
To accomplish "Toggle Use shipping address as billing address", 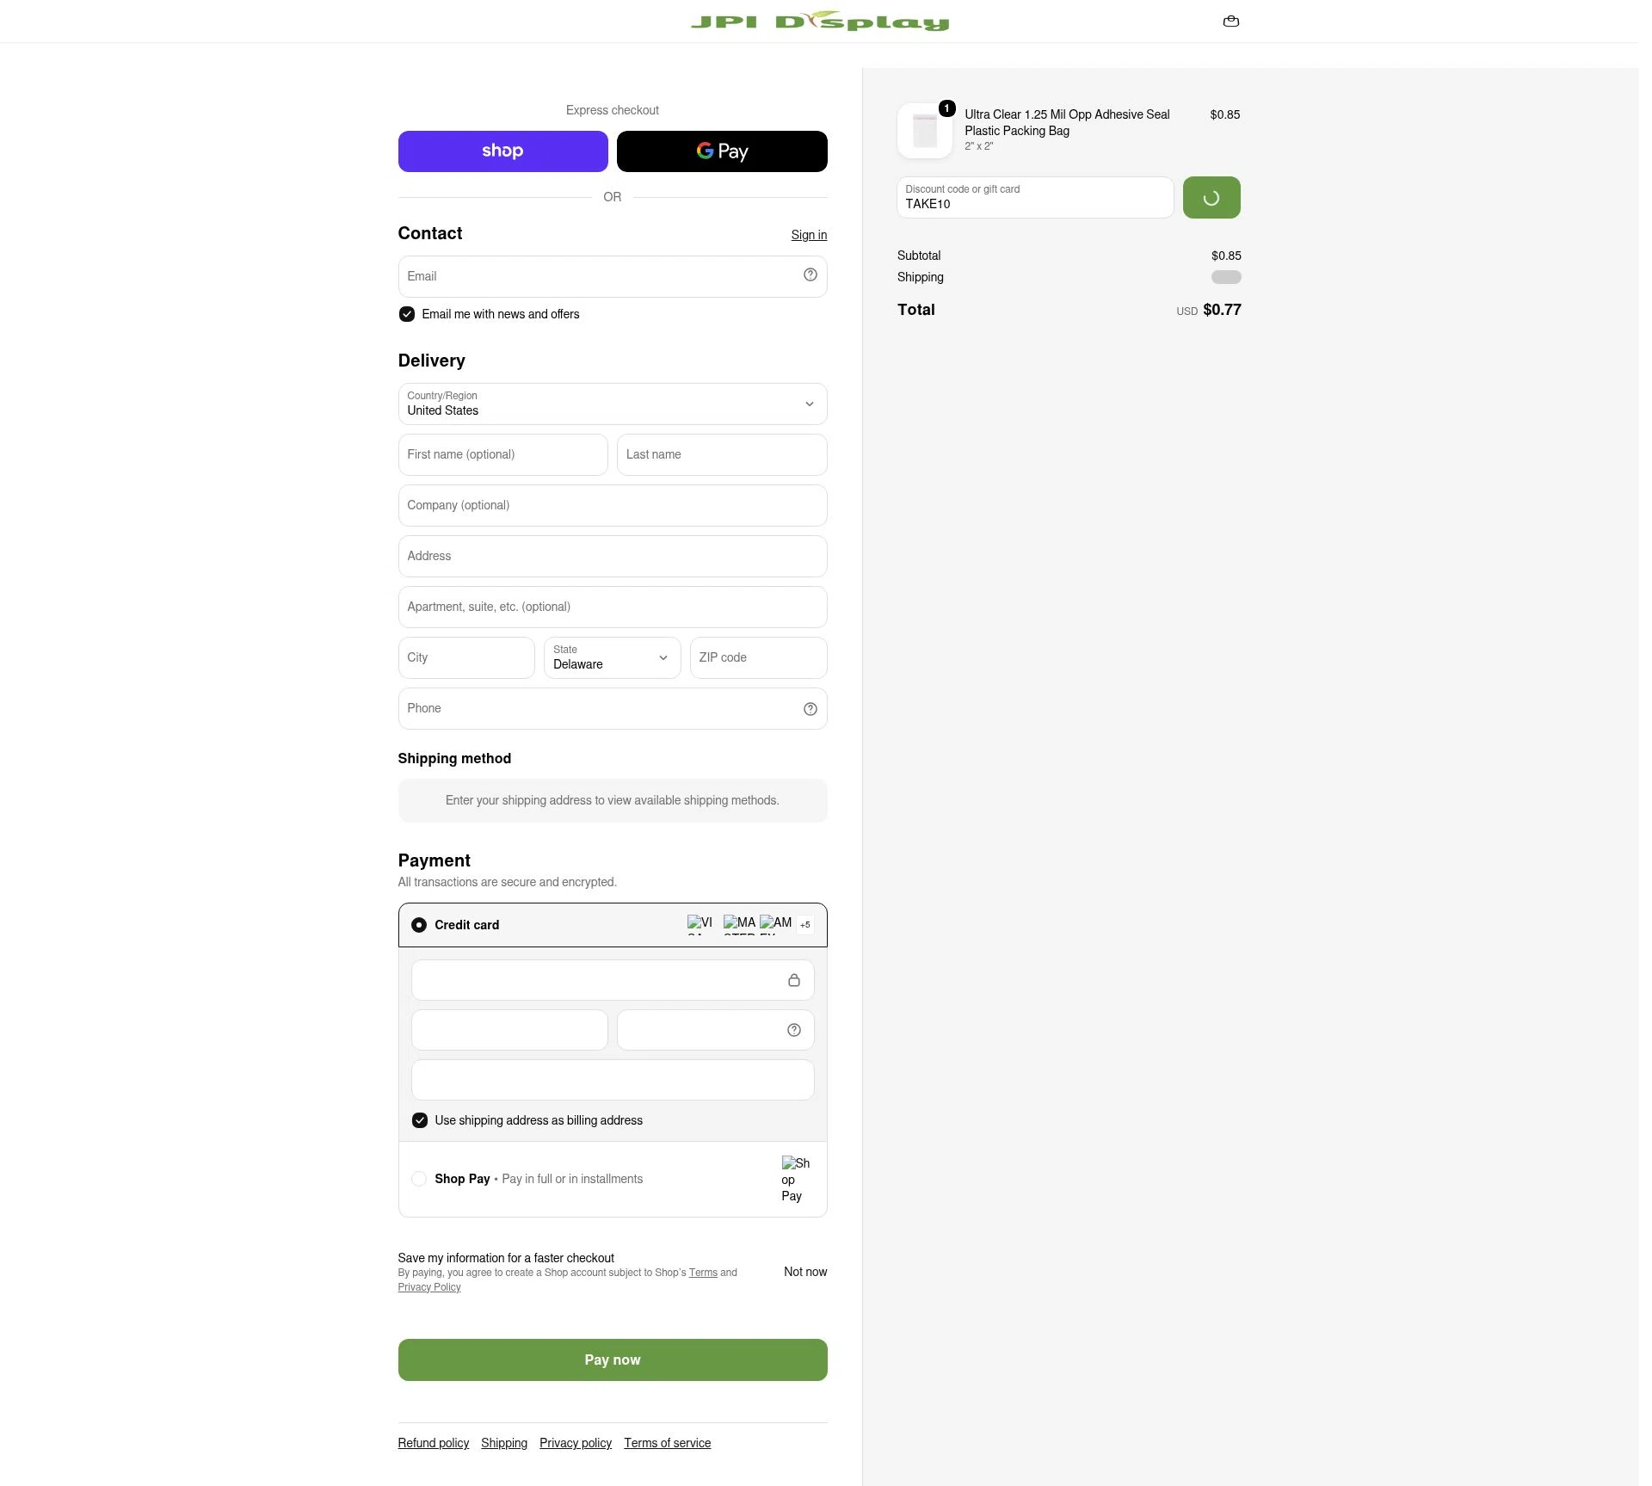I will click(x=420, y=1120).
